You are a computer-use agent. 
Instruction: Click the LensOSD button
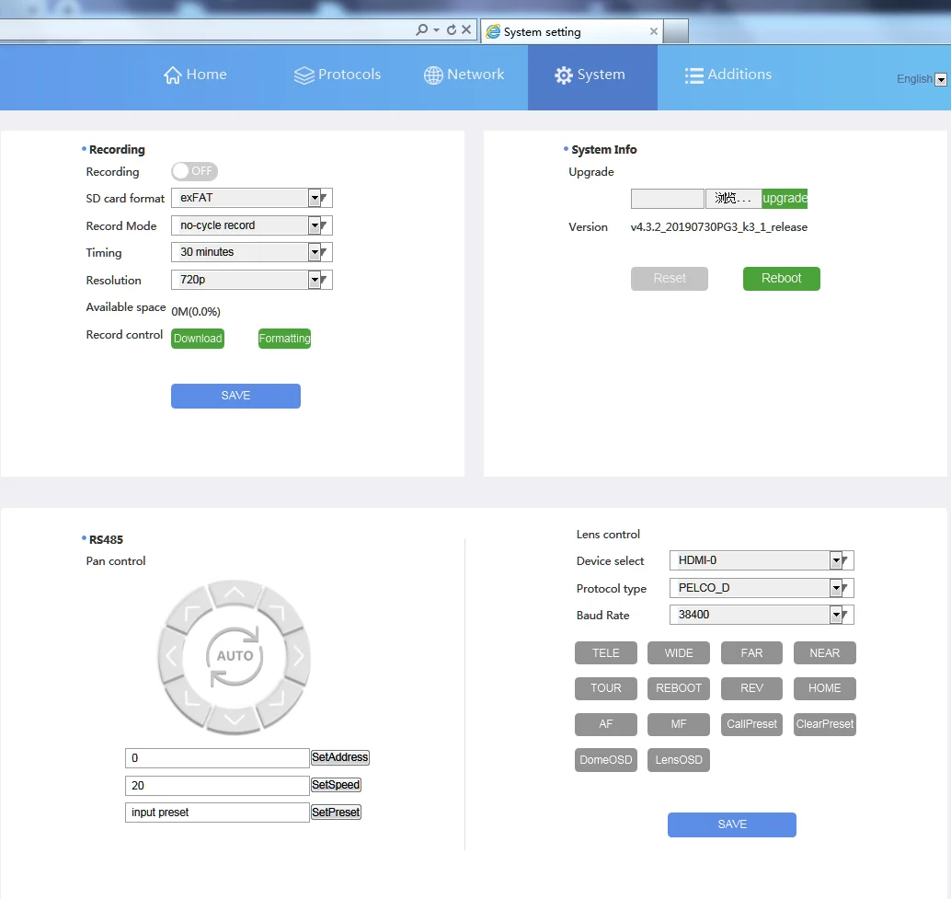(679, 760)
